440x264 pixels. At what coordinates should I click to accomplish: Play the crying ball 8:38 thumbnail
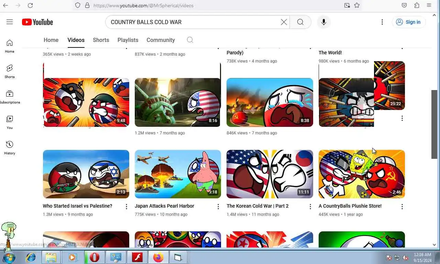point(270,102)
